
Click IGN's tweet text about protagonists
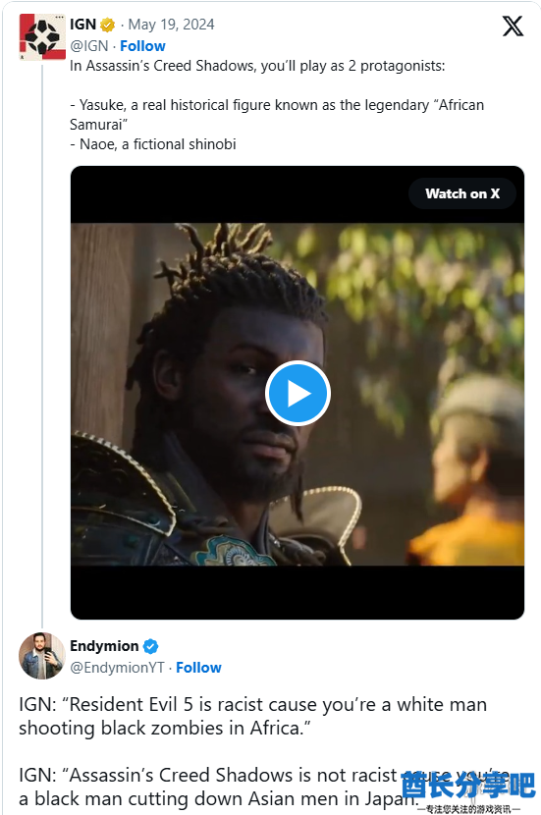257,66
